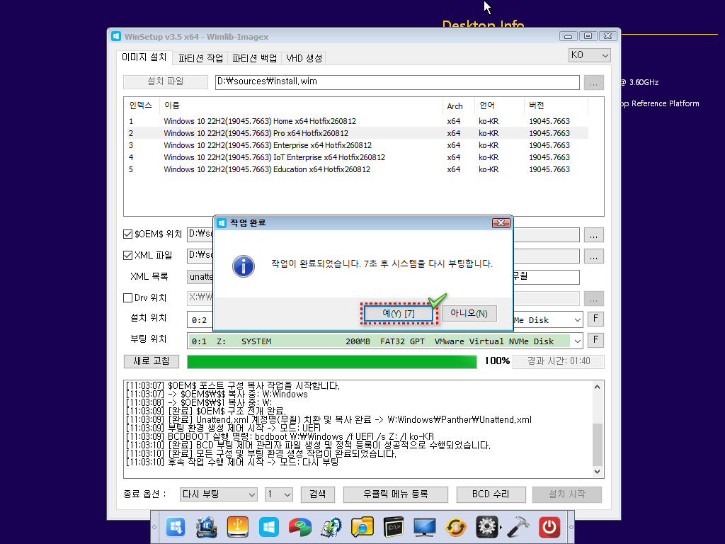Image resolution: width=725 pixels, height=544 pixels.
Task: Click the log scrollbar up arrow
Action: point(598,387)
